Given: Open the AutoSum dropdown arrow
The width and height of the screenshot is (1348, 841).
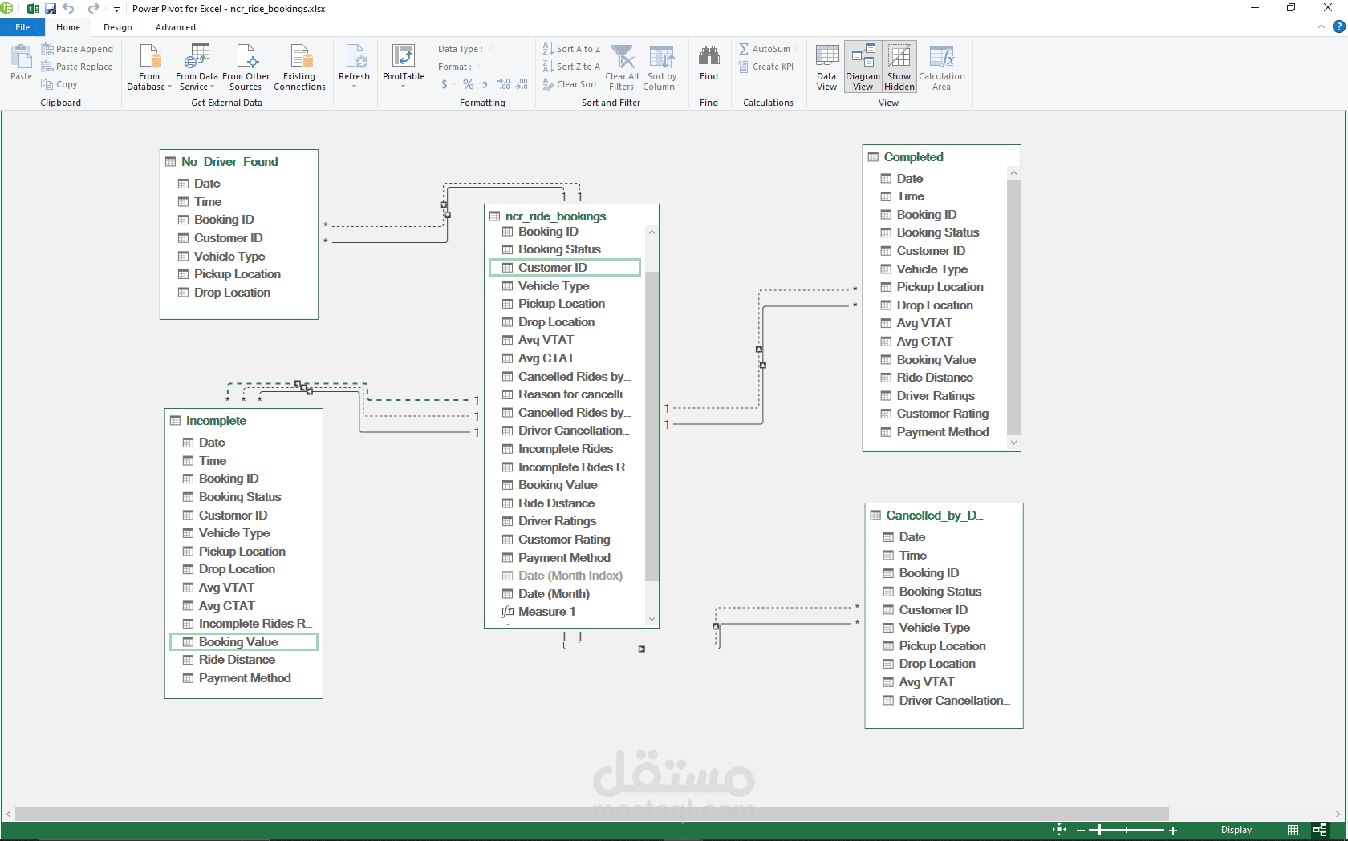Looking at the screenshot, I should point(797,49).
